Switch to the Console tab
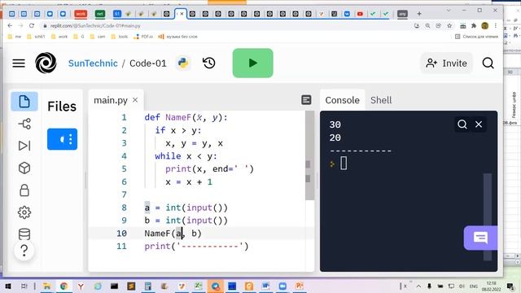This screenshot has width=521, height=293. [x=342, y=100]
